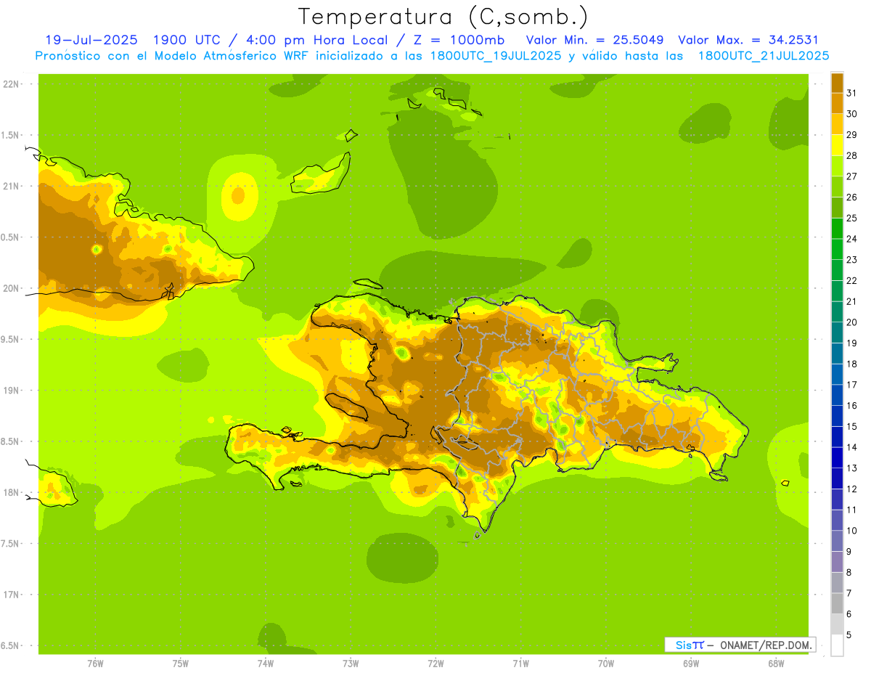The image size is (871, 673).
Task: Click the legend value '18'
Action: tap(852, 364)
